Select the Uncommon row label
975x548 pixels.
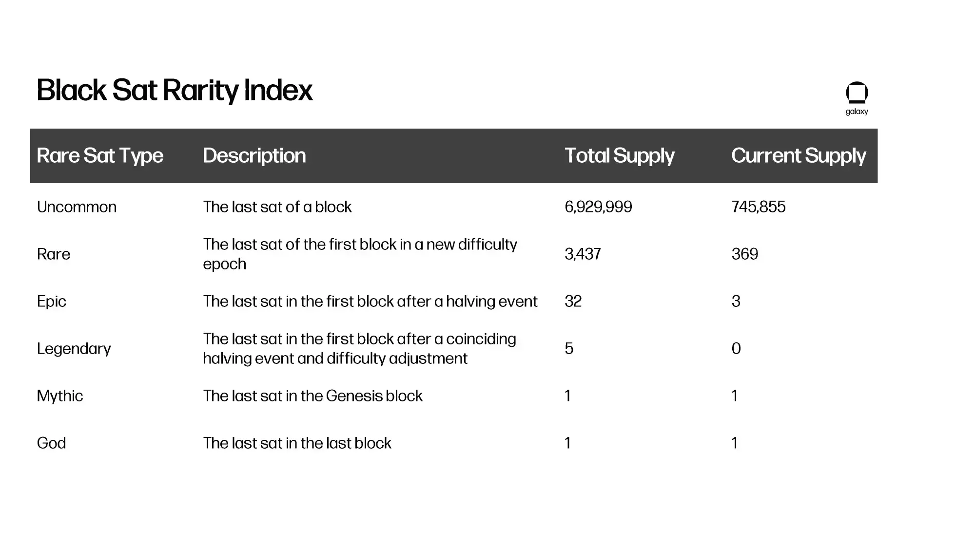tap(77, 207)
